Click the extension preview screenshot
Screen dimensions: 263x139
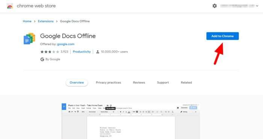click(x=131, y=121)
